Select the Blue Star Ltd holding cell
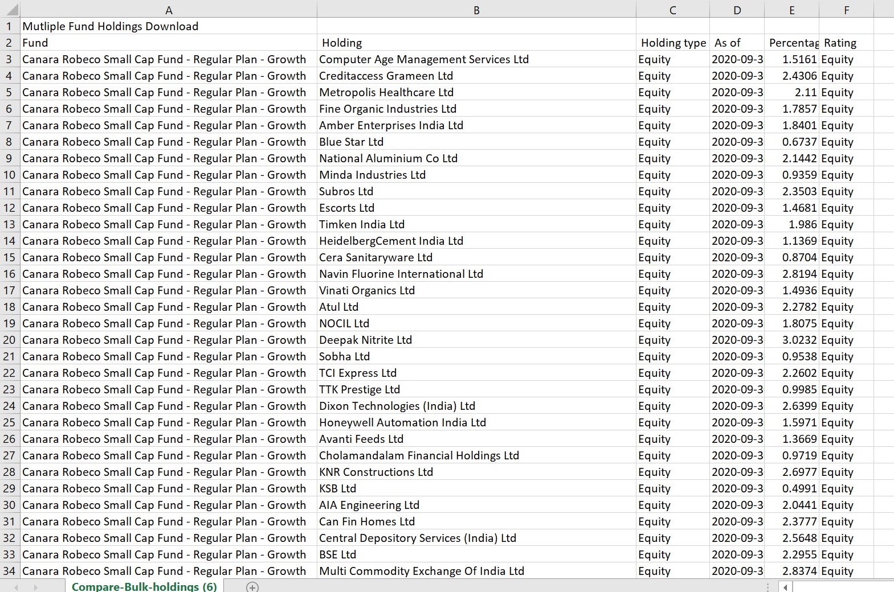 (x=351, y=142)
